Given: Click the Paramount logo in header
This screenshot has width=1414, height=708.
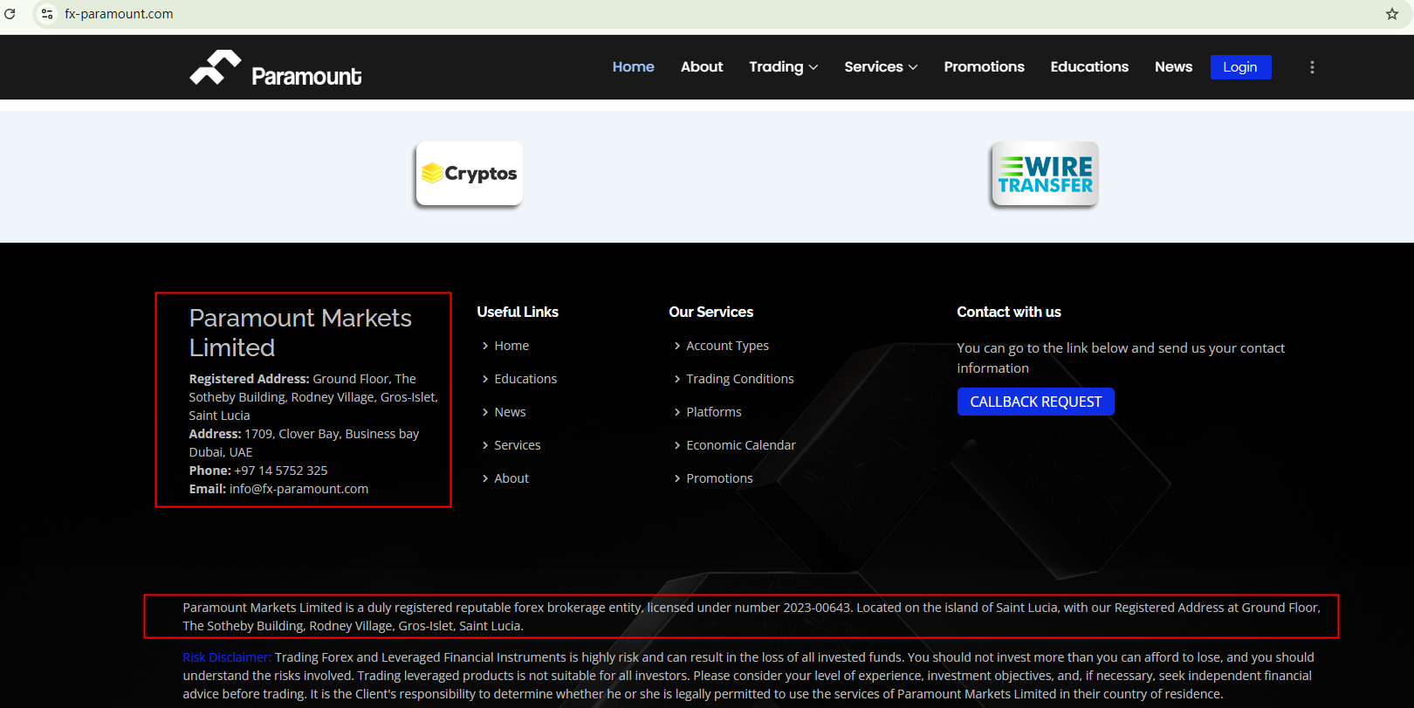Looking at the screenshot, I should [276, 69].
